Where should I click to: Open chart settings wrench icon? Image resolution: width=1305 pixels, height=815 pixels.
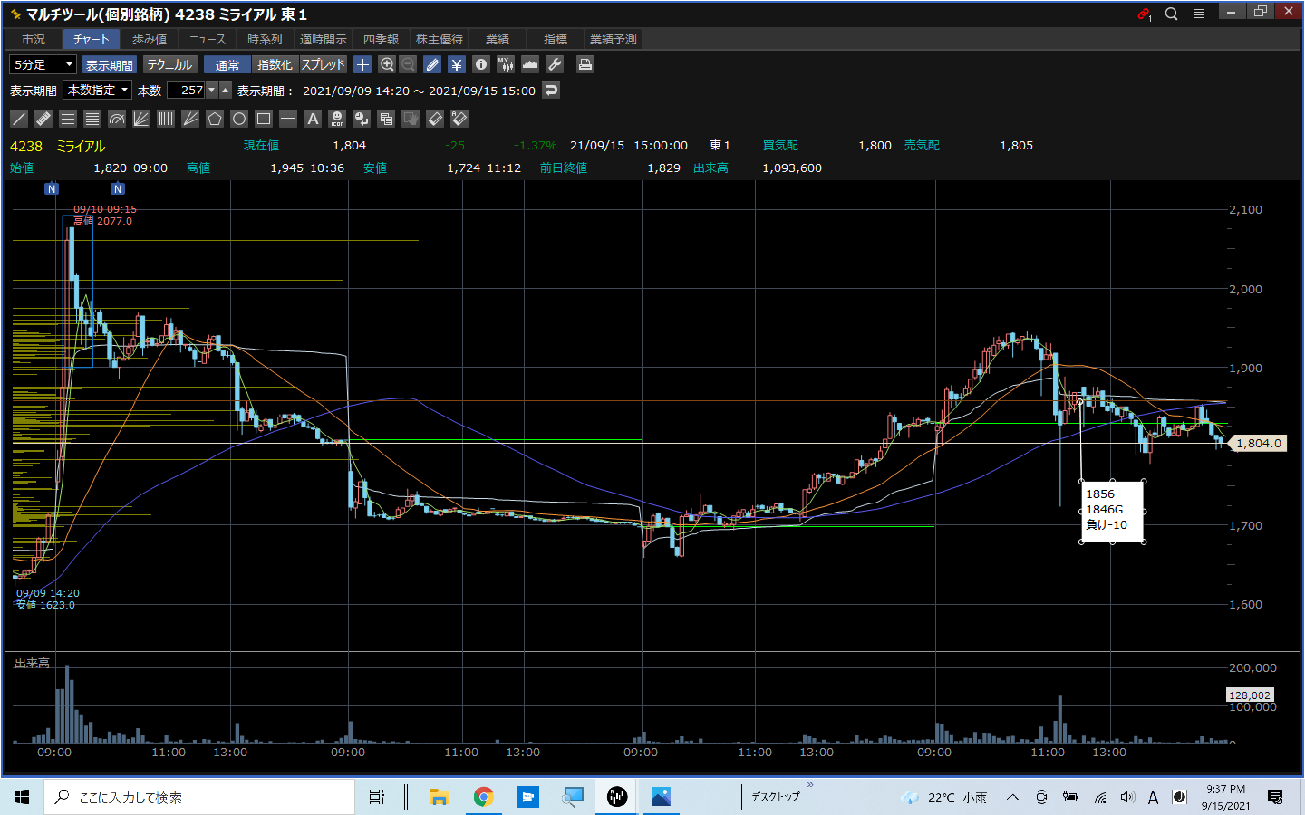tap(555, 65)
